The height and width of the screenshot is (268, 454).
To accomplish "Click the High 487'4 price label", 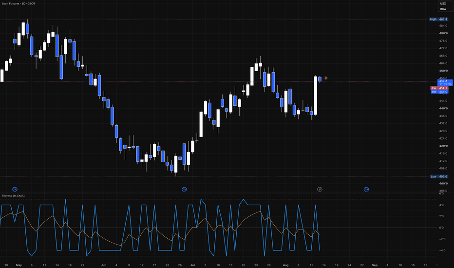I will (438, 19).
